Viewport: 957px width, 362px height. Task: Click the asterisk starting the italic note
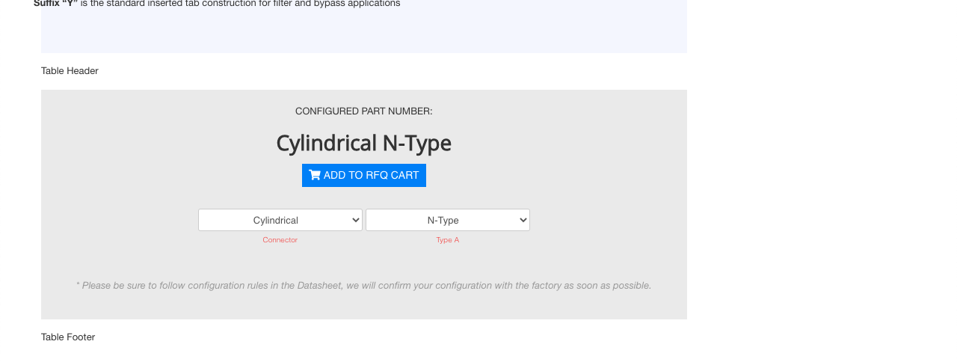[78, 284]
